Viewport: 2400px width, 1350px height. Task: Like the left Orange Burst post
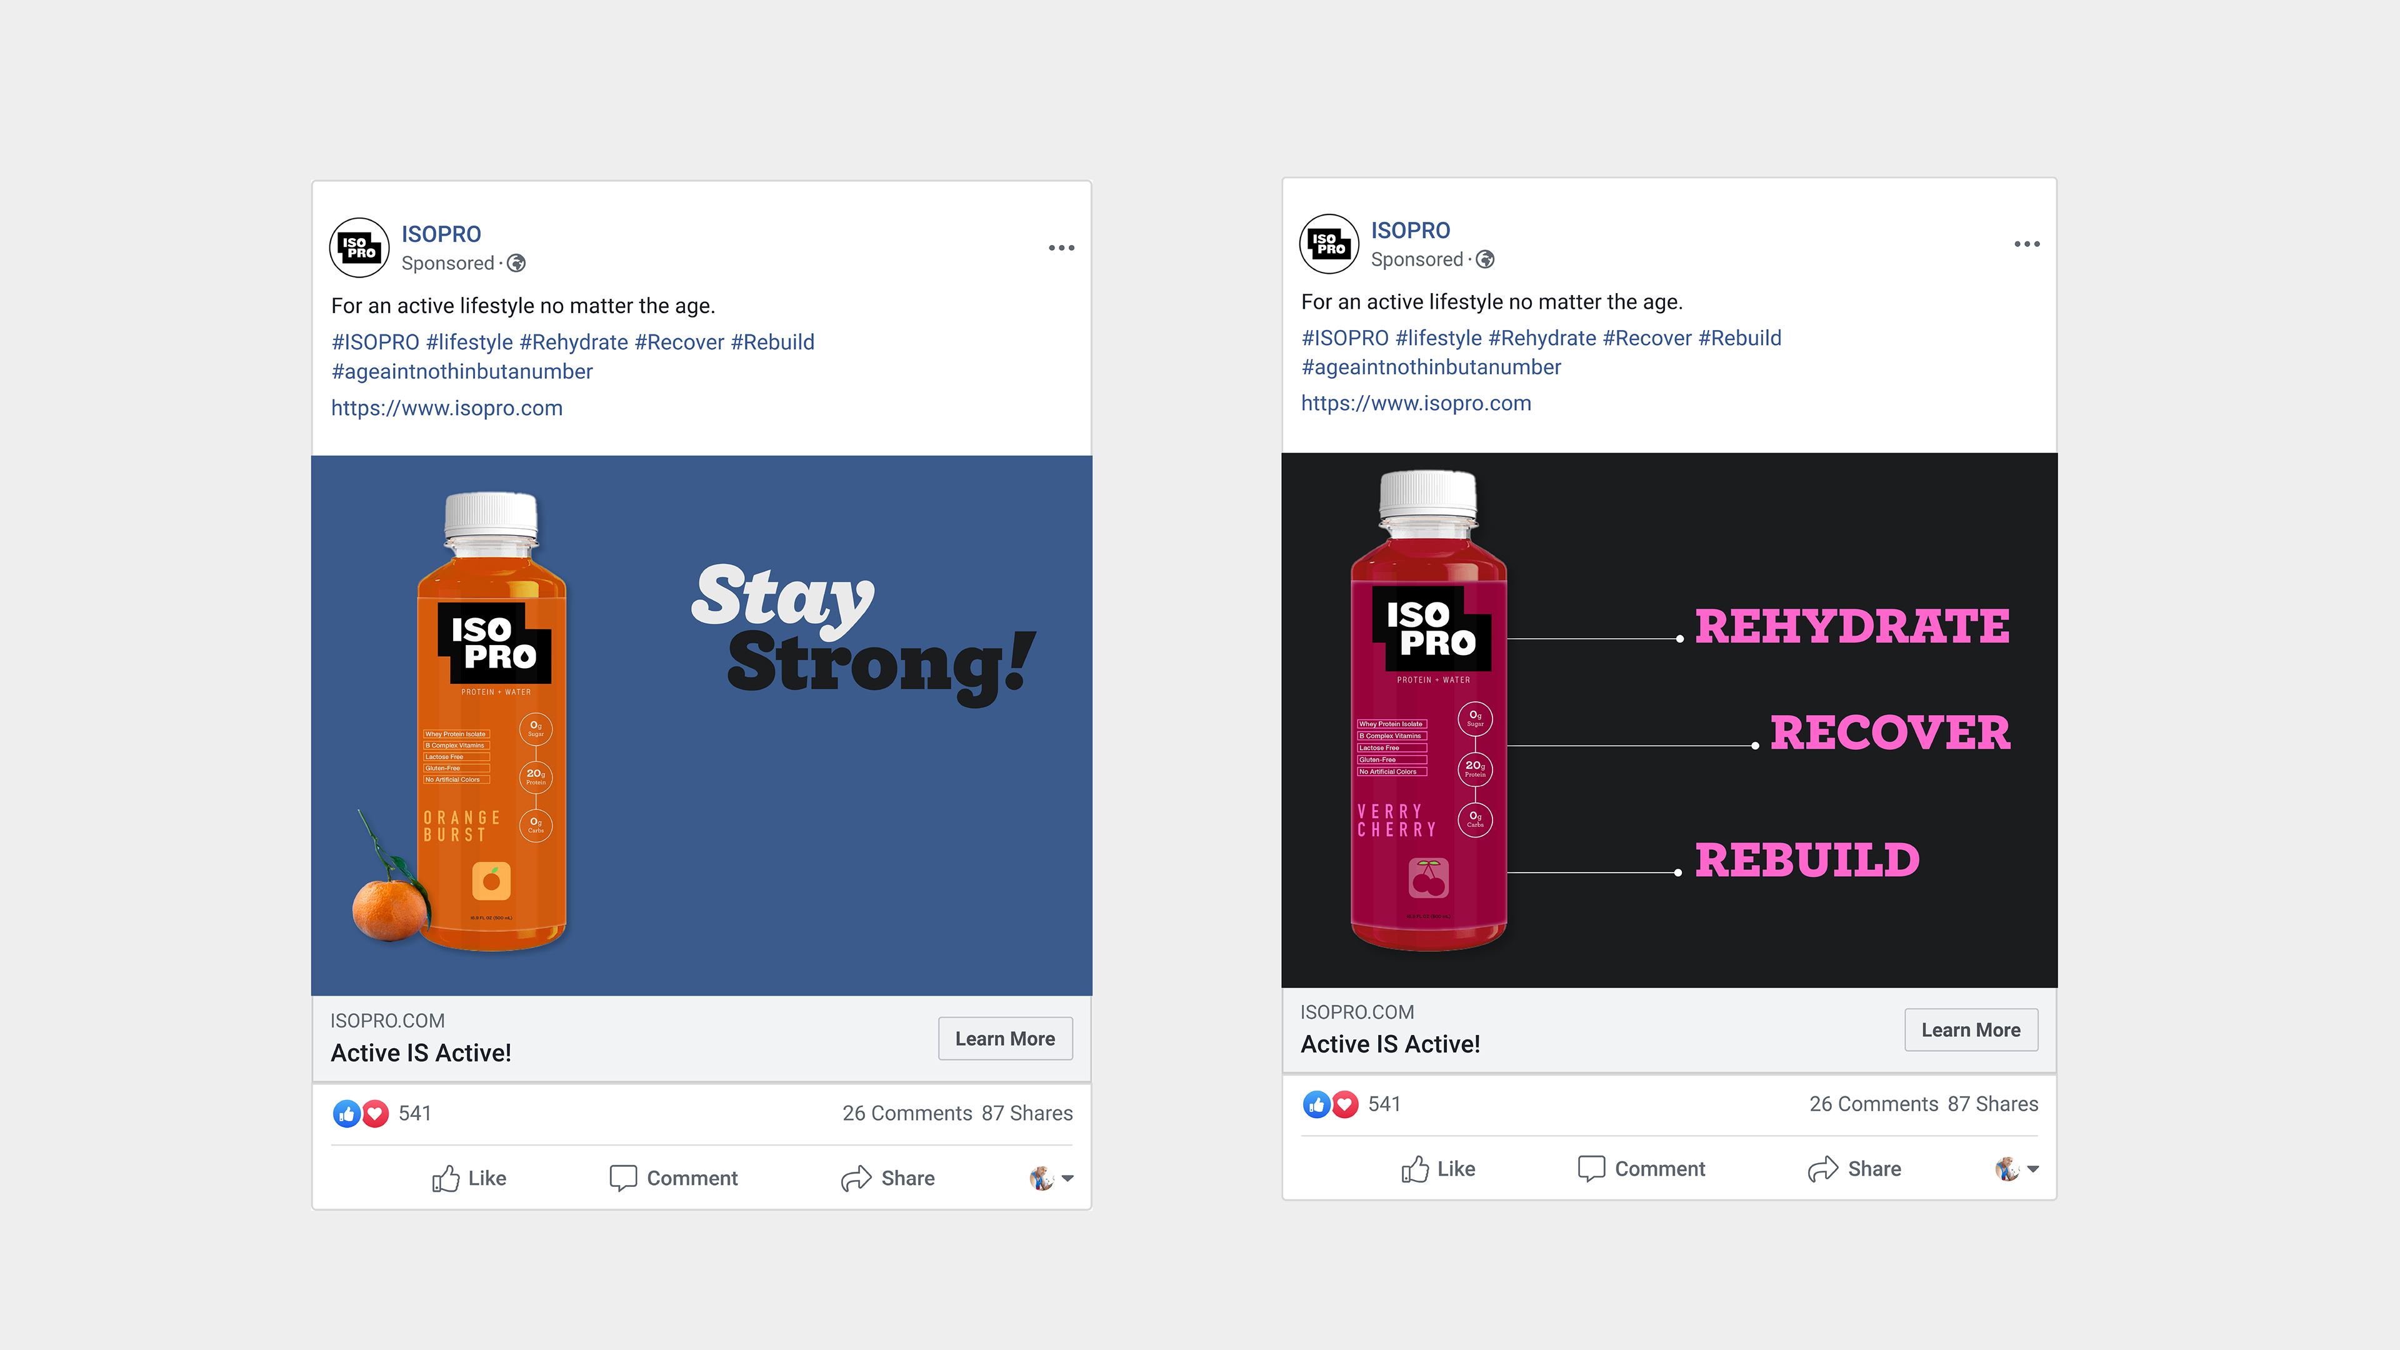click(469, 1179)
